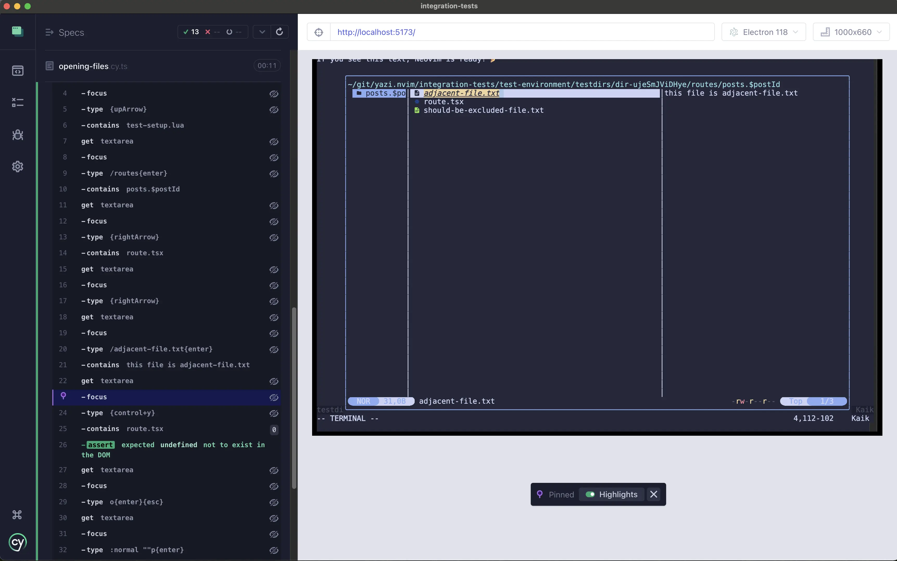Click hidden-eye icon on type {control+y} row

coord(274,413)
